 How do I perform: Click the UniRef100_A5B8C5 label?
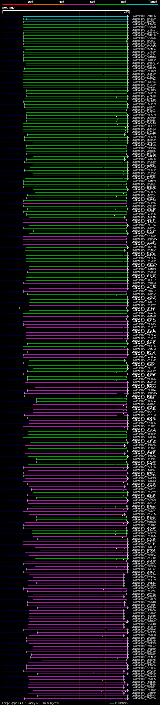(x=143, y=192)
